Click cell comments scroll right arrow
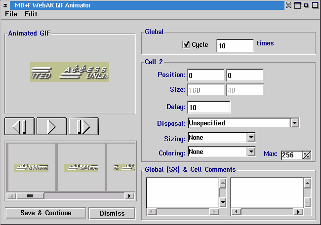The image size is (321, 225). pyautogui.click(x=298, y=212)
